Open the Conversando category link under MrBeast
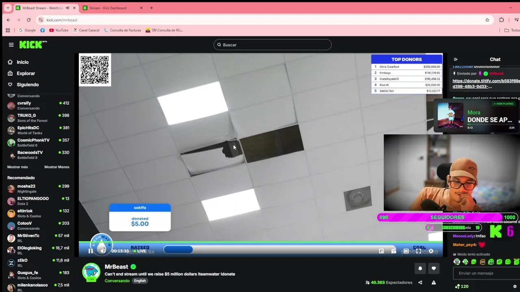The height and width of the screenshot is (292, 520). click(x=117, y=281)
